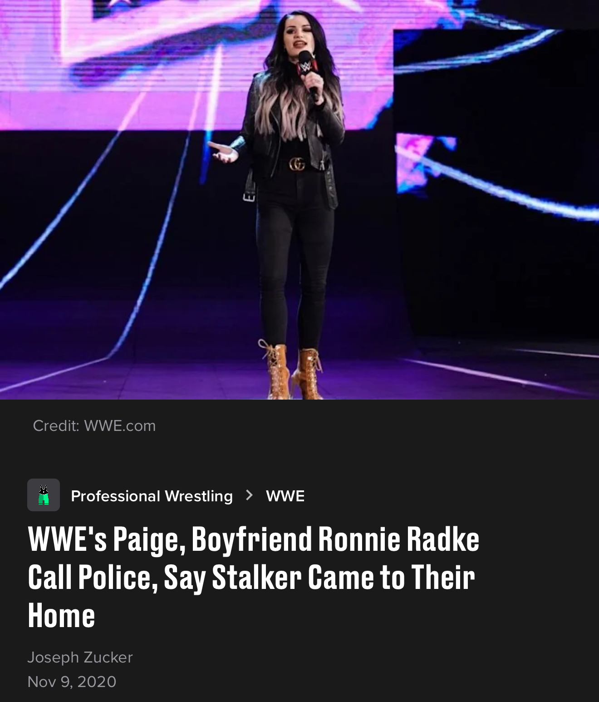Open the Professional Wrestling breadcrumb link
599x702 pixels.
tap(152, 496)
